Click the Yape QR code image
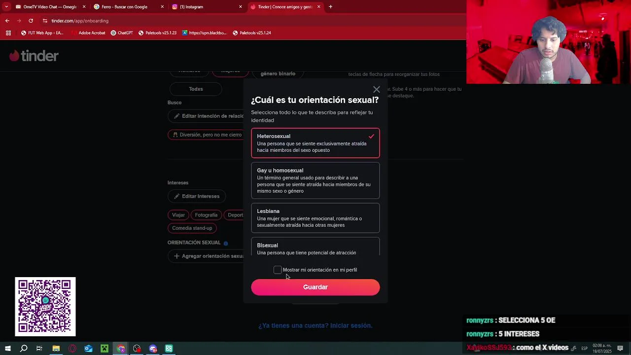The image size is (631, 355). point(45,307)
